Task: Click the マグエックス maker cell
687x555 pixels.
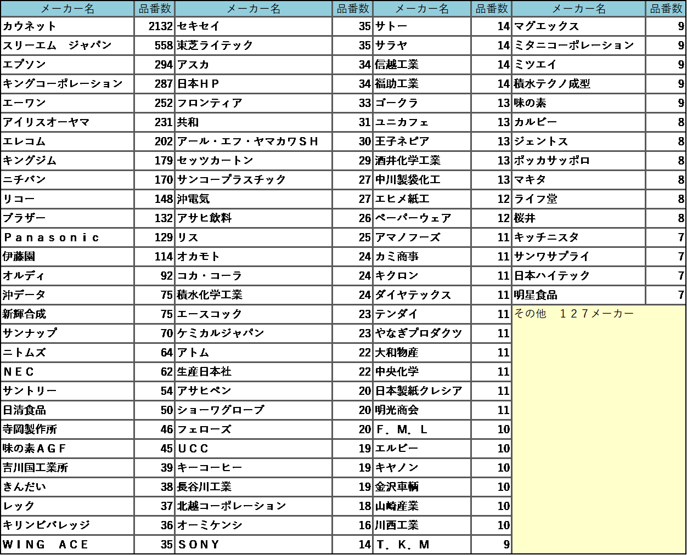Action: coord(579,26)
